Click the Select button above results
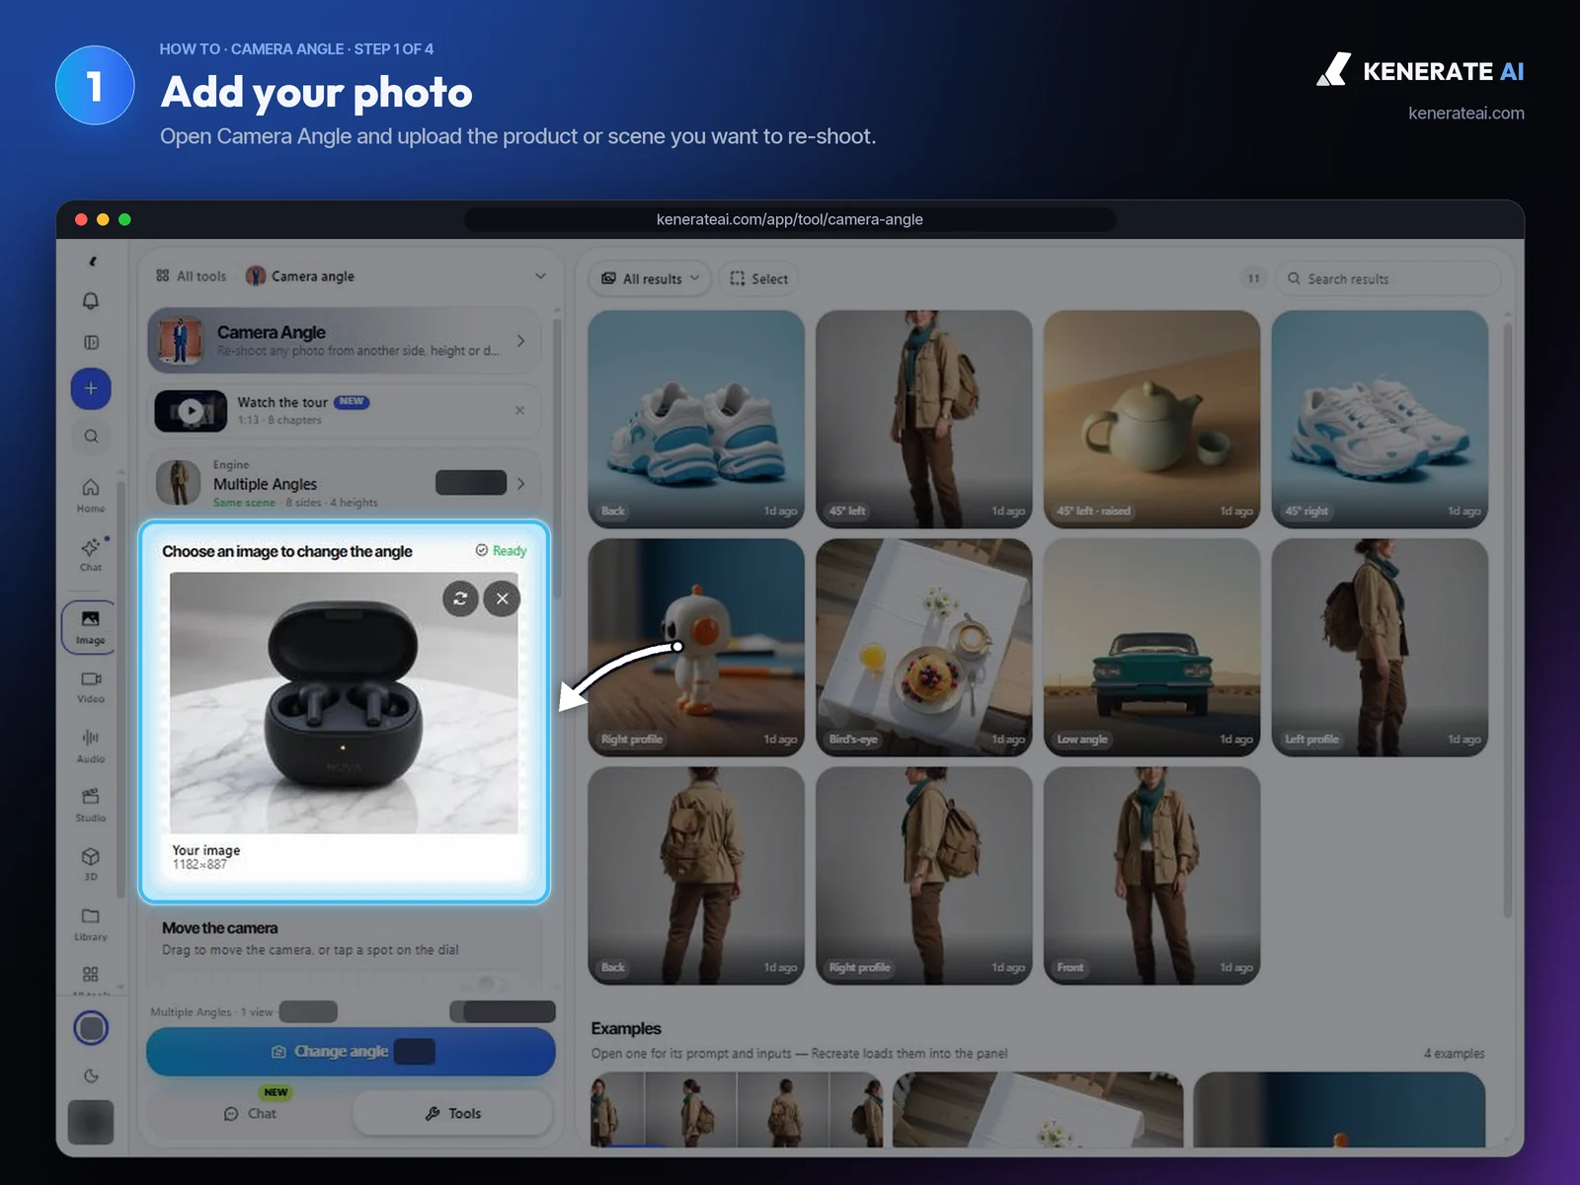1580x1185 pixels. pyautogui.click(x=758, y=278)
